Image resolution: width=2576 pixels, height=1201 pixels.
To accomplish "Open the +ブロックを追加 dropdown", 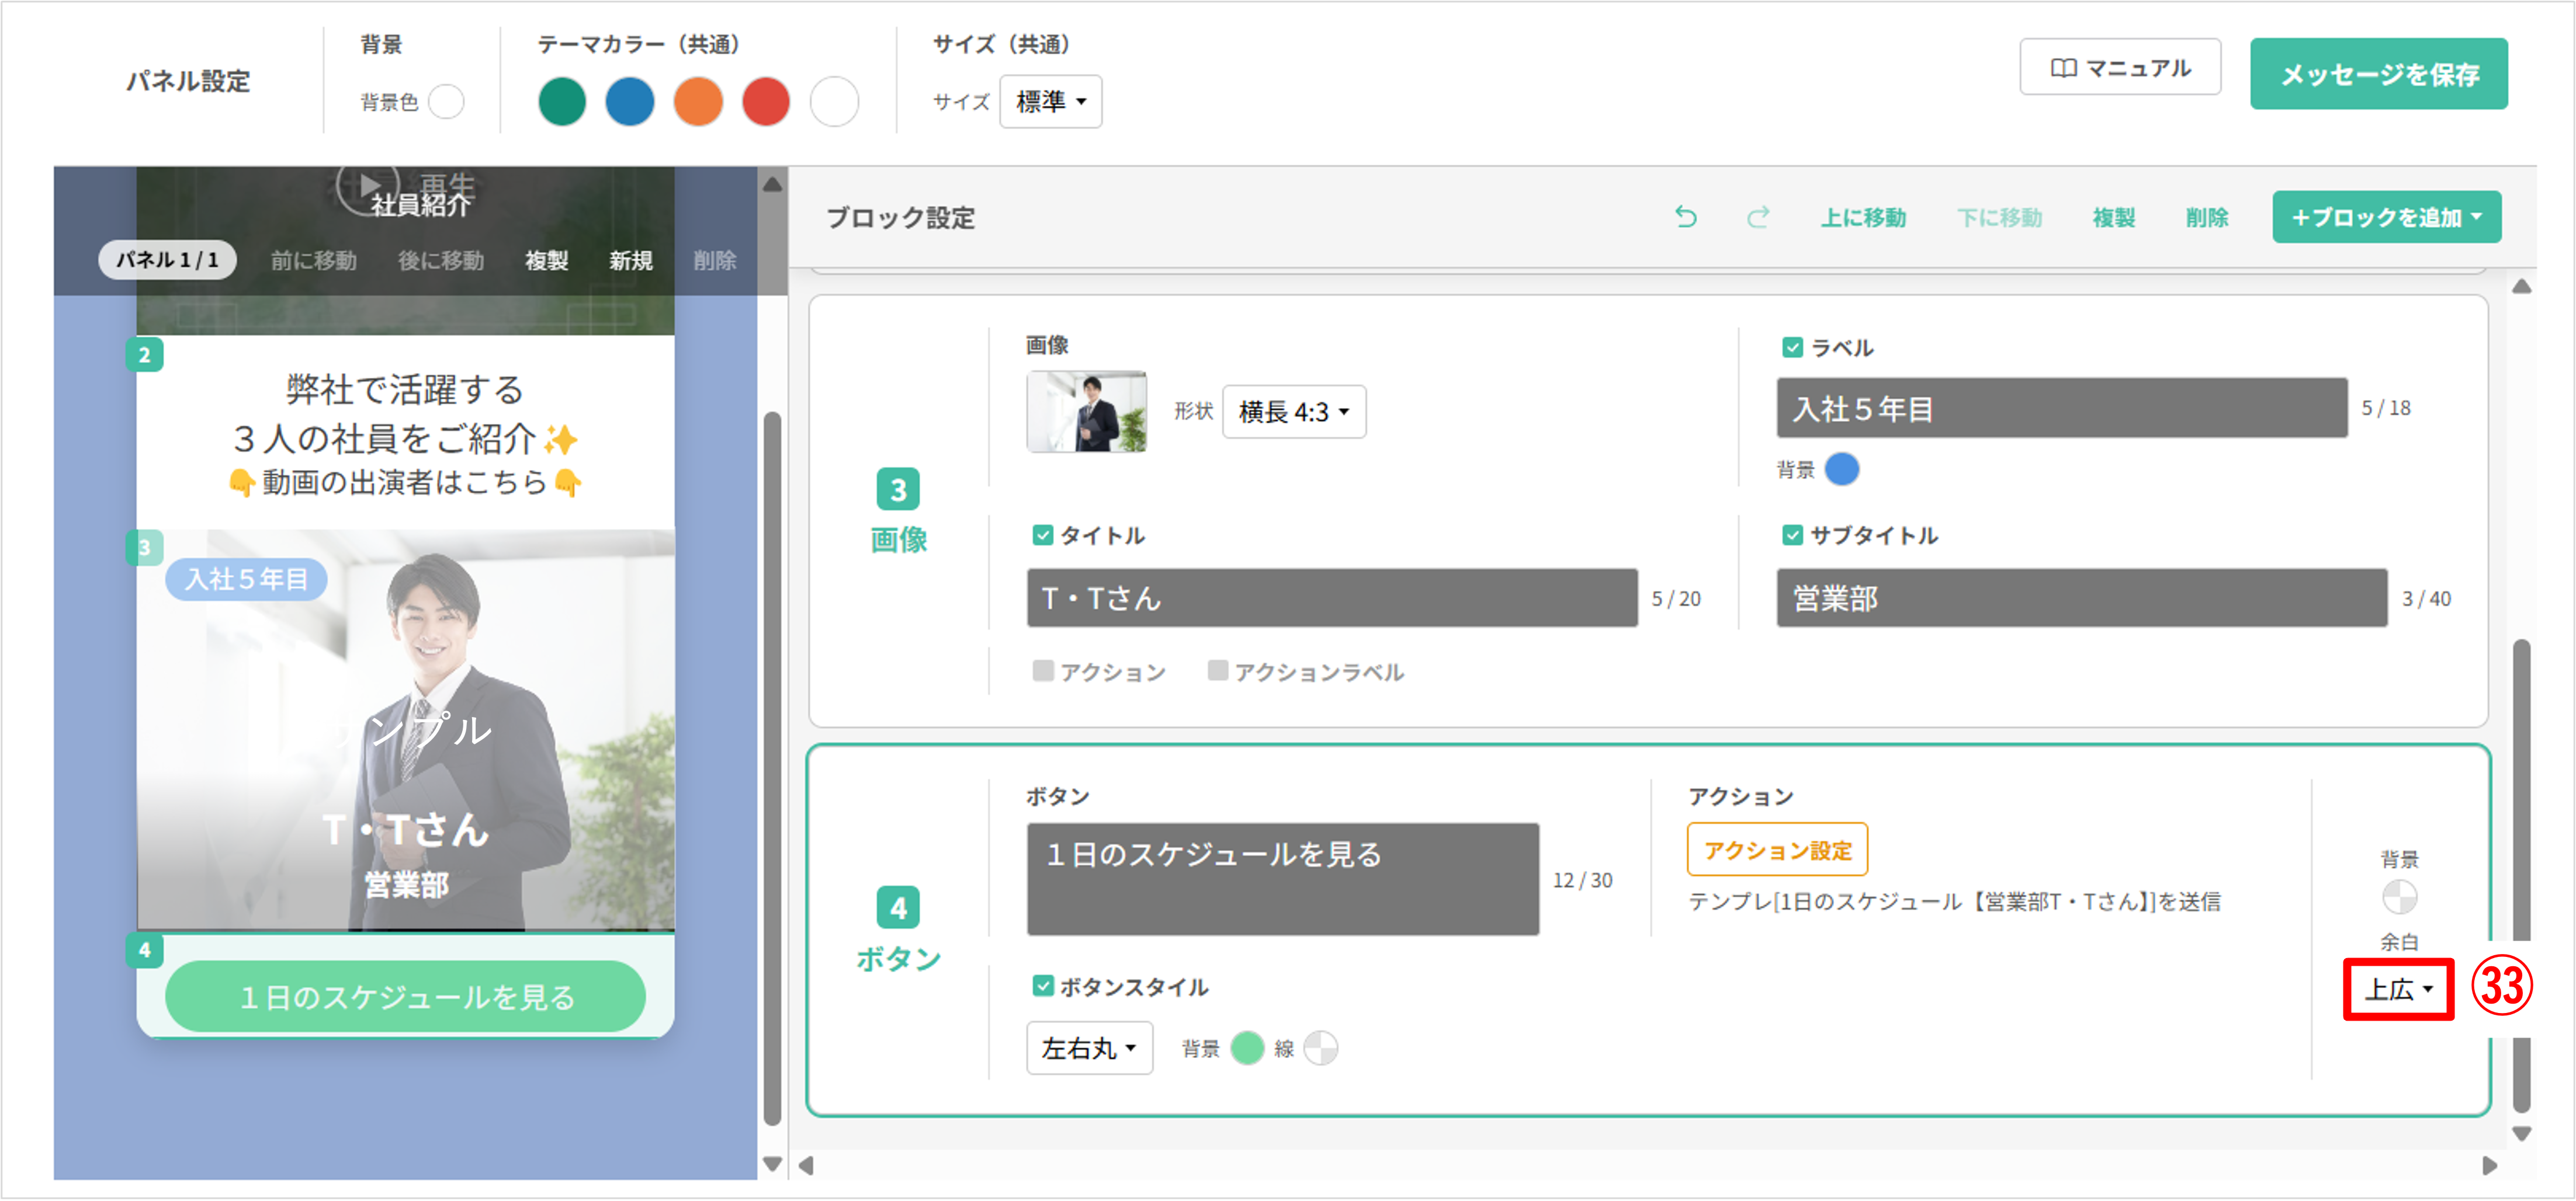I will pos(2386,217).
